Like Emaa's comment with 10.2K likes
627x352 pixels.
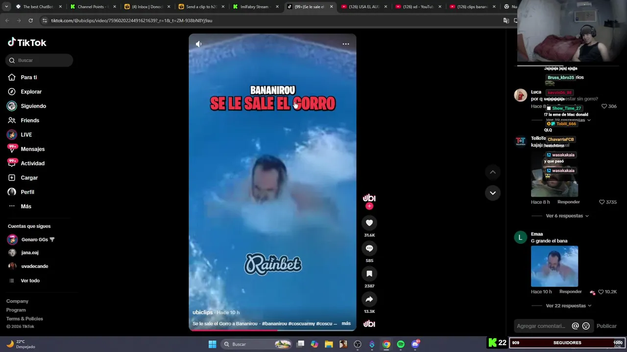pos(601,292)
